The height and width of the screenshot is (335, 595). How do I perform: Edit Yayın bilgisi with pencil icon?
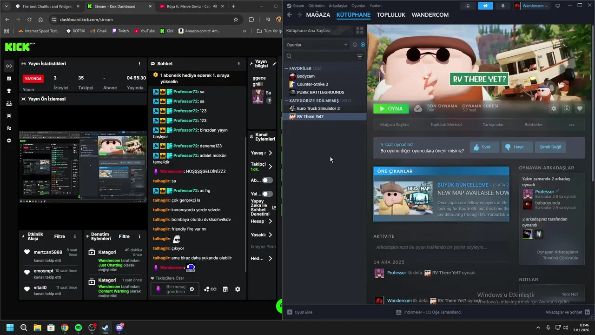pyautogui.click(x=274, y=64)
